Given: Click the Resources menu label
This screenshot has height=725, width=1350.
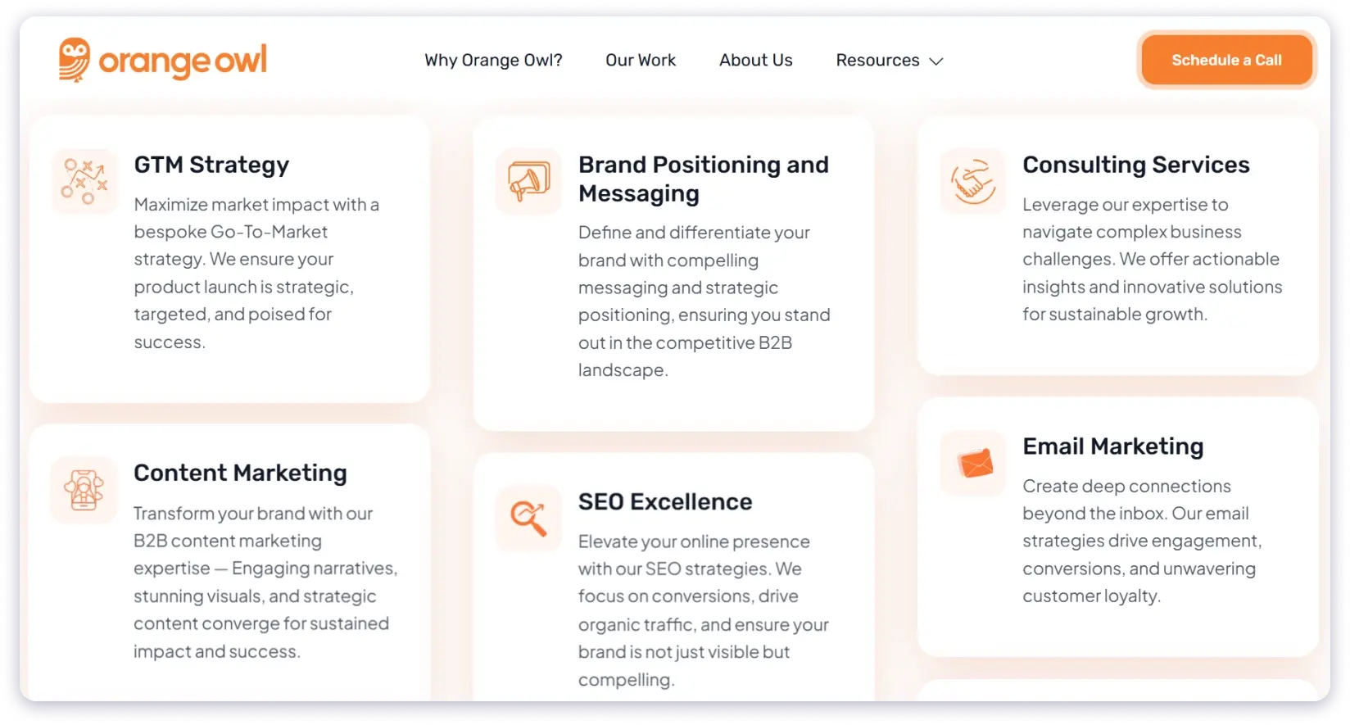Looking at the screenshot, I should coord(877,61).
